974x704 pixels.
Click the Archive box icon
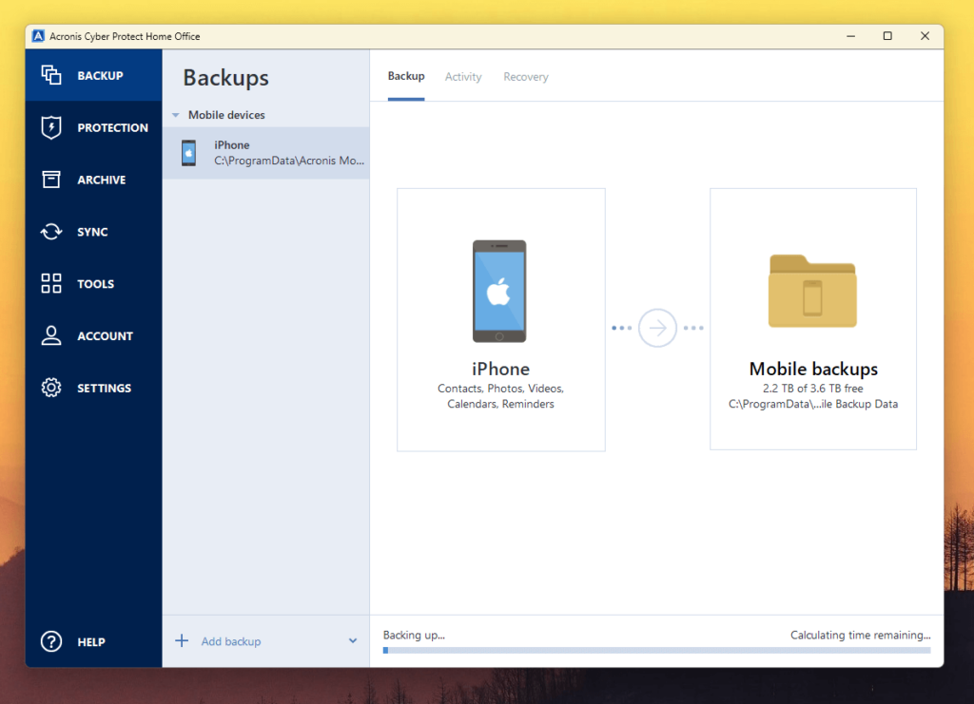[51, 180]
